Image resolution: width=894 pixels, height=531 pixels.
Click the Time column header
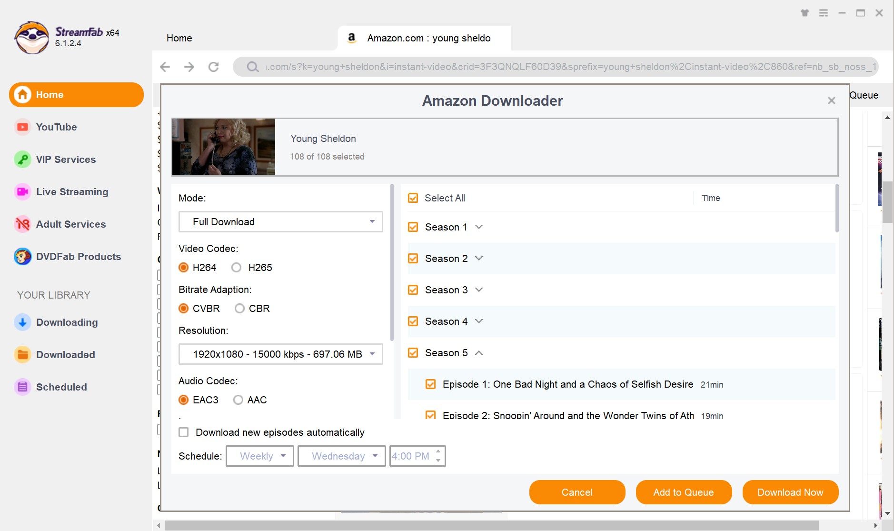(711, 198)
